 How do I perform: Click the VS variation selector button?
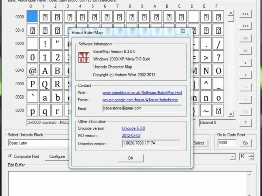[x=245, y=112]
